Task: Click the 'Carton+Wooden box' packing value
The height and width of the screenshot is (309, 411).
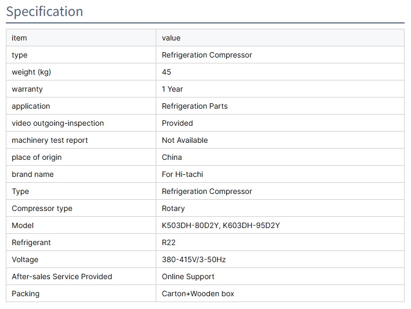Action: point(198,294)
